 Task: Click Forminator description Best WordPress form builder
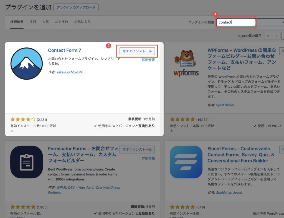point(83,174)
